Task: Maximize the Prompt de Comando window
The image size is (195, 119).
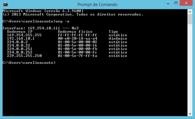Action: 176,3
